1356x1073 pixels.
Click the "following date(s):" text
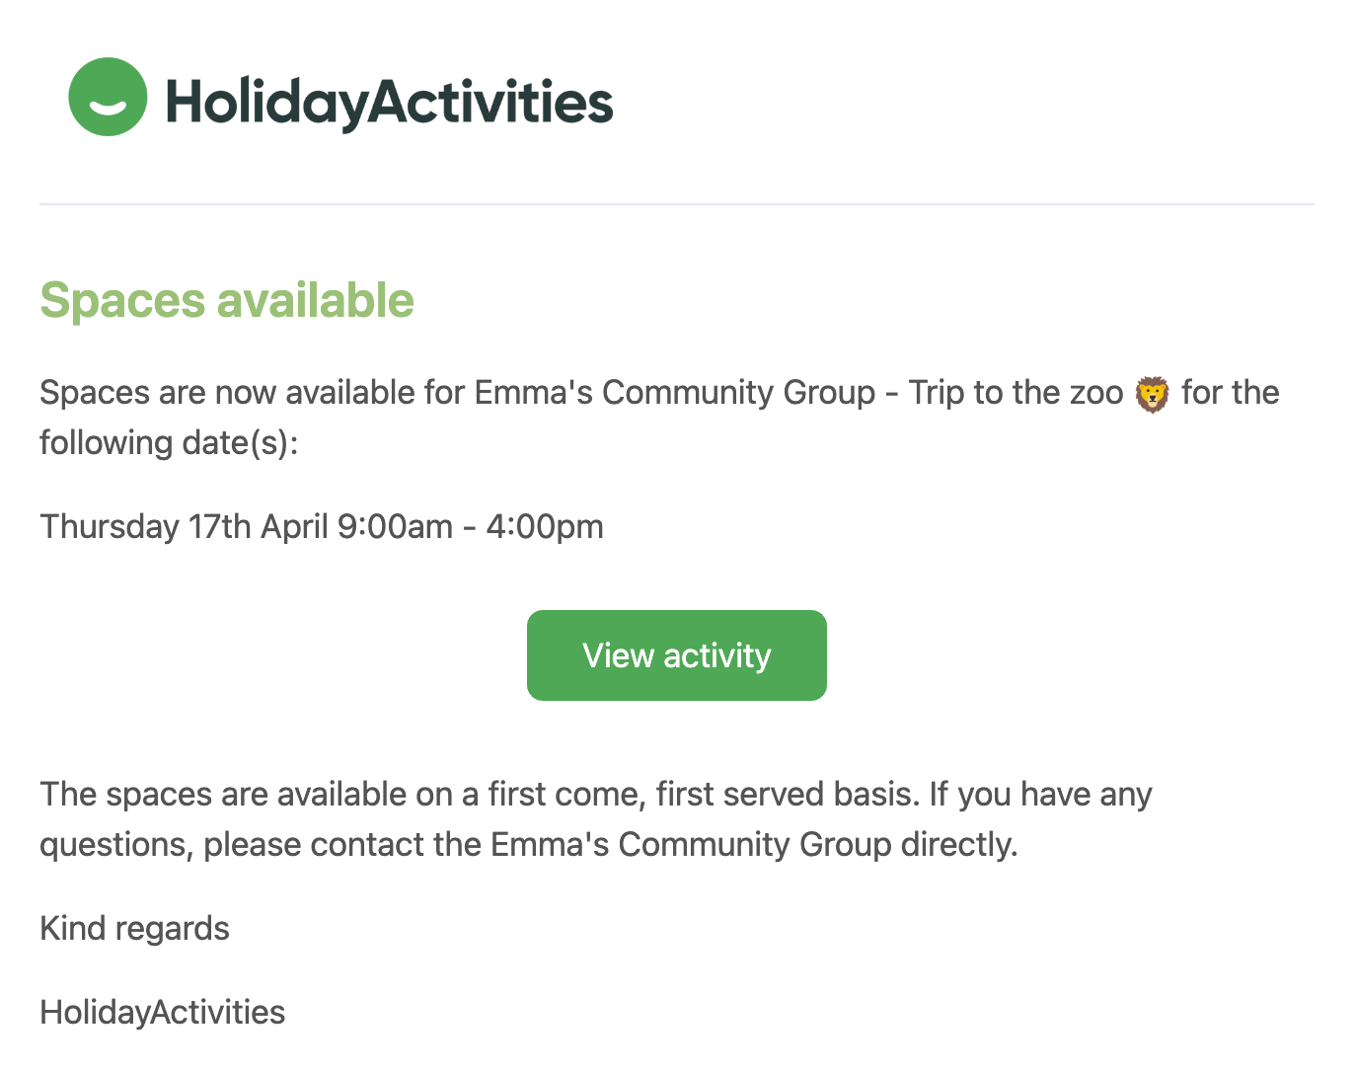[x=169, y=443]
